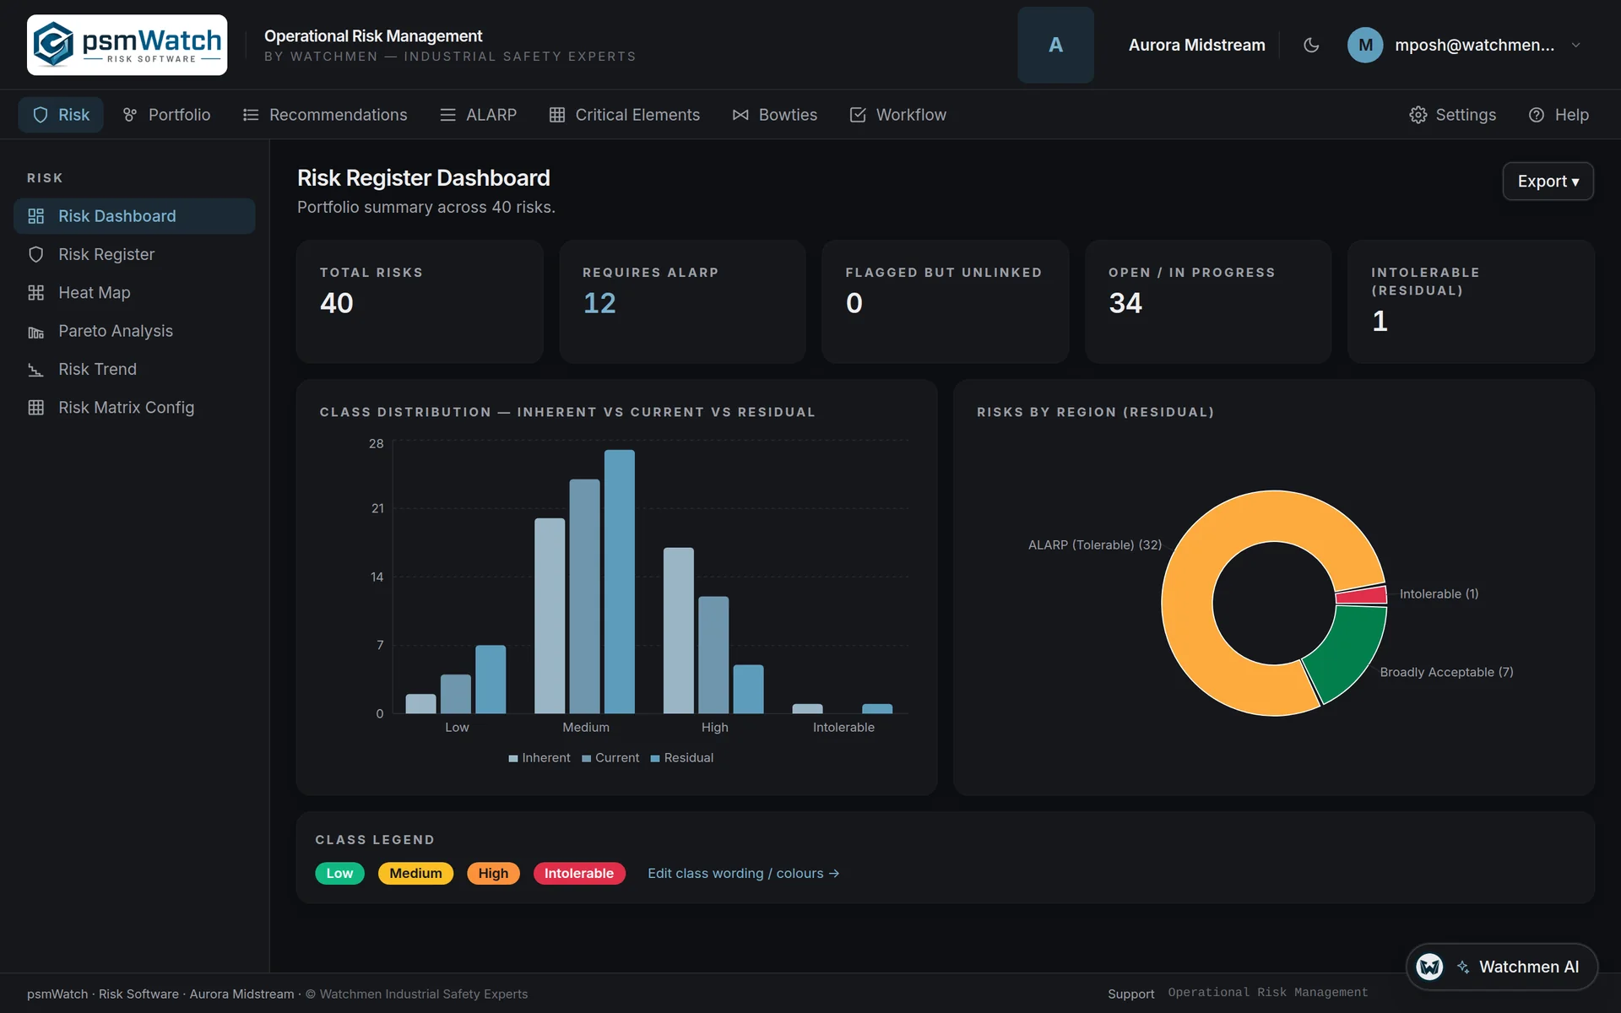Viewport: 1621px width, 1013px height.
Task: Click the Risk Matrix Config table icon
Action: point(35,408)
